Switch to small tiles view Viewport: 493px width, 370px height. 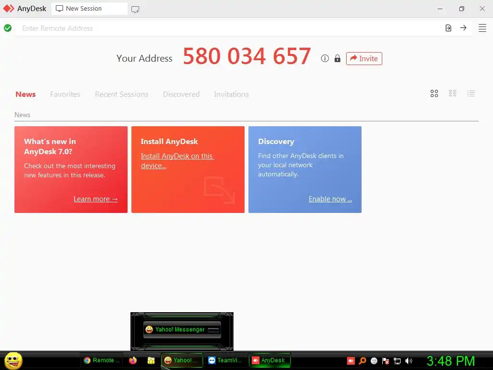click(453, 93)
